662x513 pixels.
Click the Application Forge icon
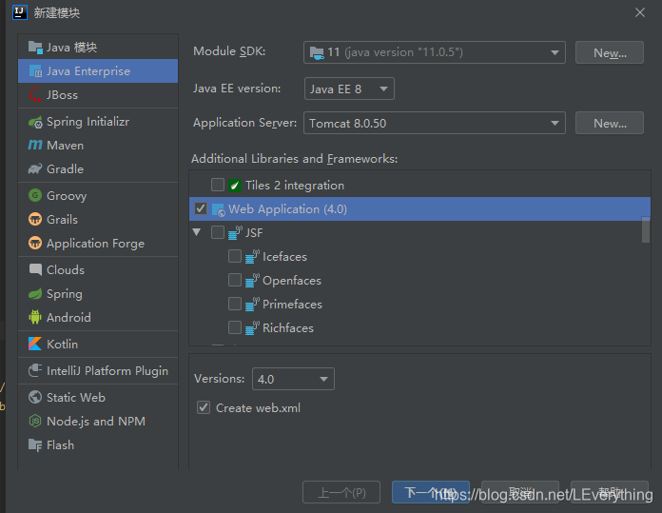(x=35, y=243)
